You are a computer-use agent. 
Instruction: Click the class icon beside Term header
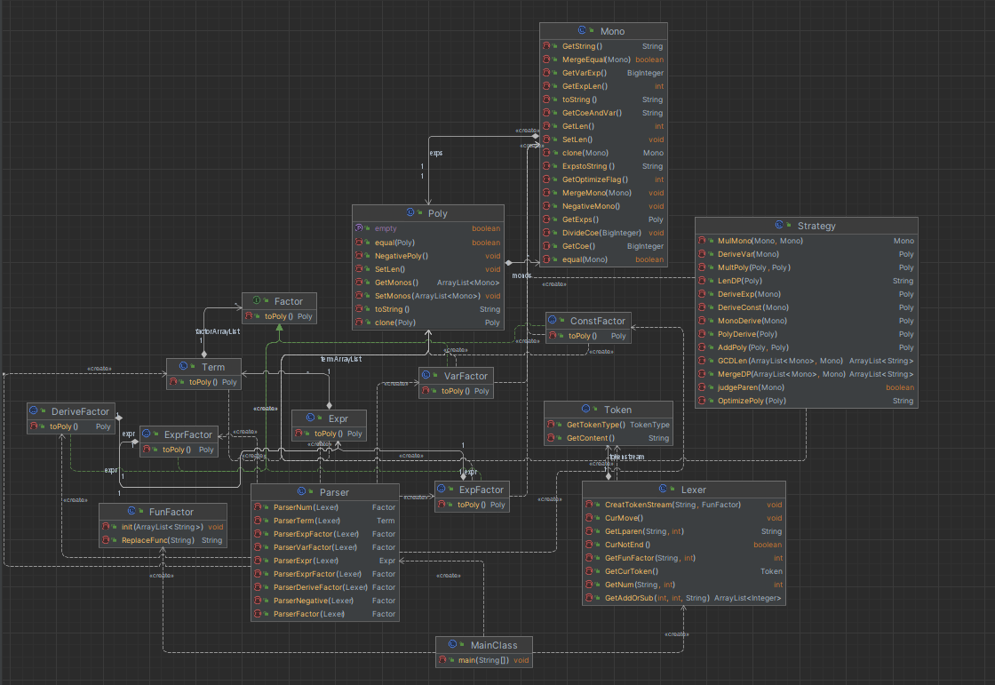point(183,366)
